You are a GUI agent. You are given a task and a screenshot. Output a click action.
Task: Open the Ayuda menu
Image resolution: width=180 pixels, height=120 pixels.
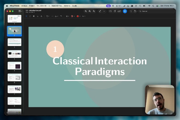(x=74, y=6)
